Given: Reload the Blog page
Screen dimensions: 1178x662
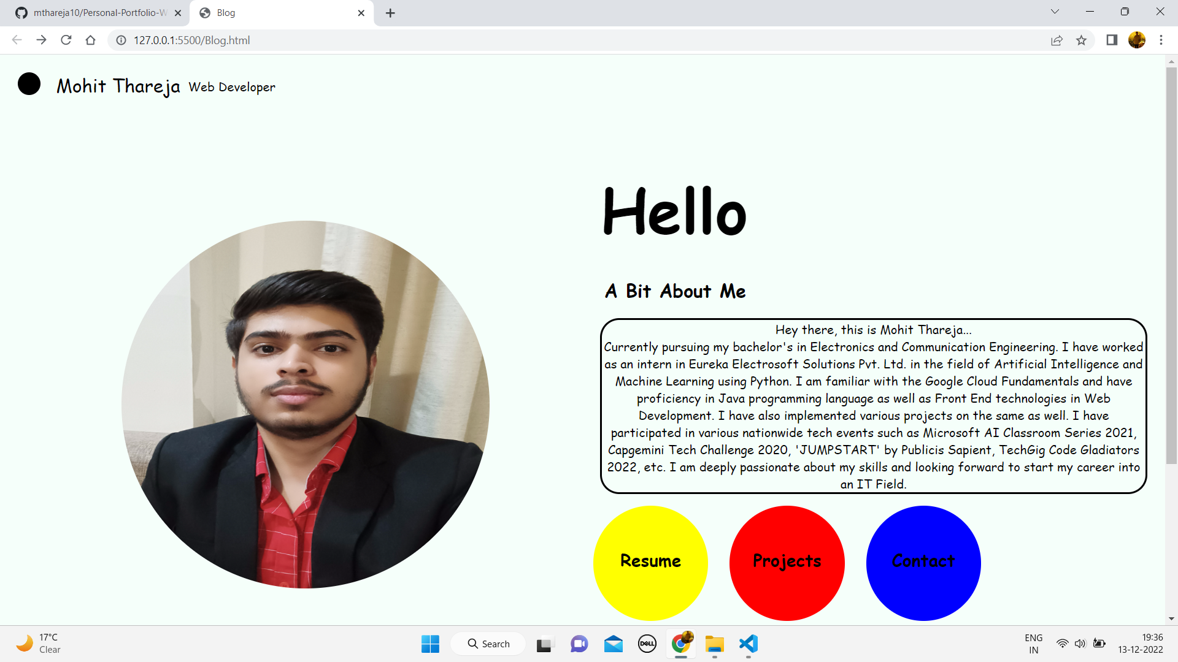Looking at the screenshot, I should [x=66, y=40].
